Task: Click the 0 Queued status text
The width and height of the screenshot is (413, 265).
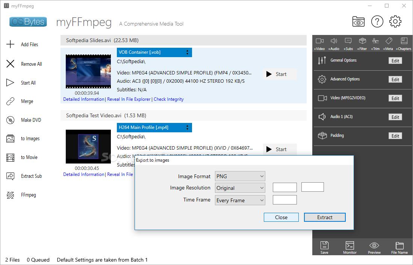Action: (38, 260)
